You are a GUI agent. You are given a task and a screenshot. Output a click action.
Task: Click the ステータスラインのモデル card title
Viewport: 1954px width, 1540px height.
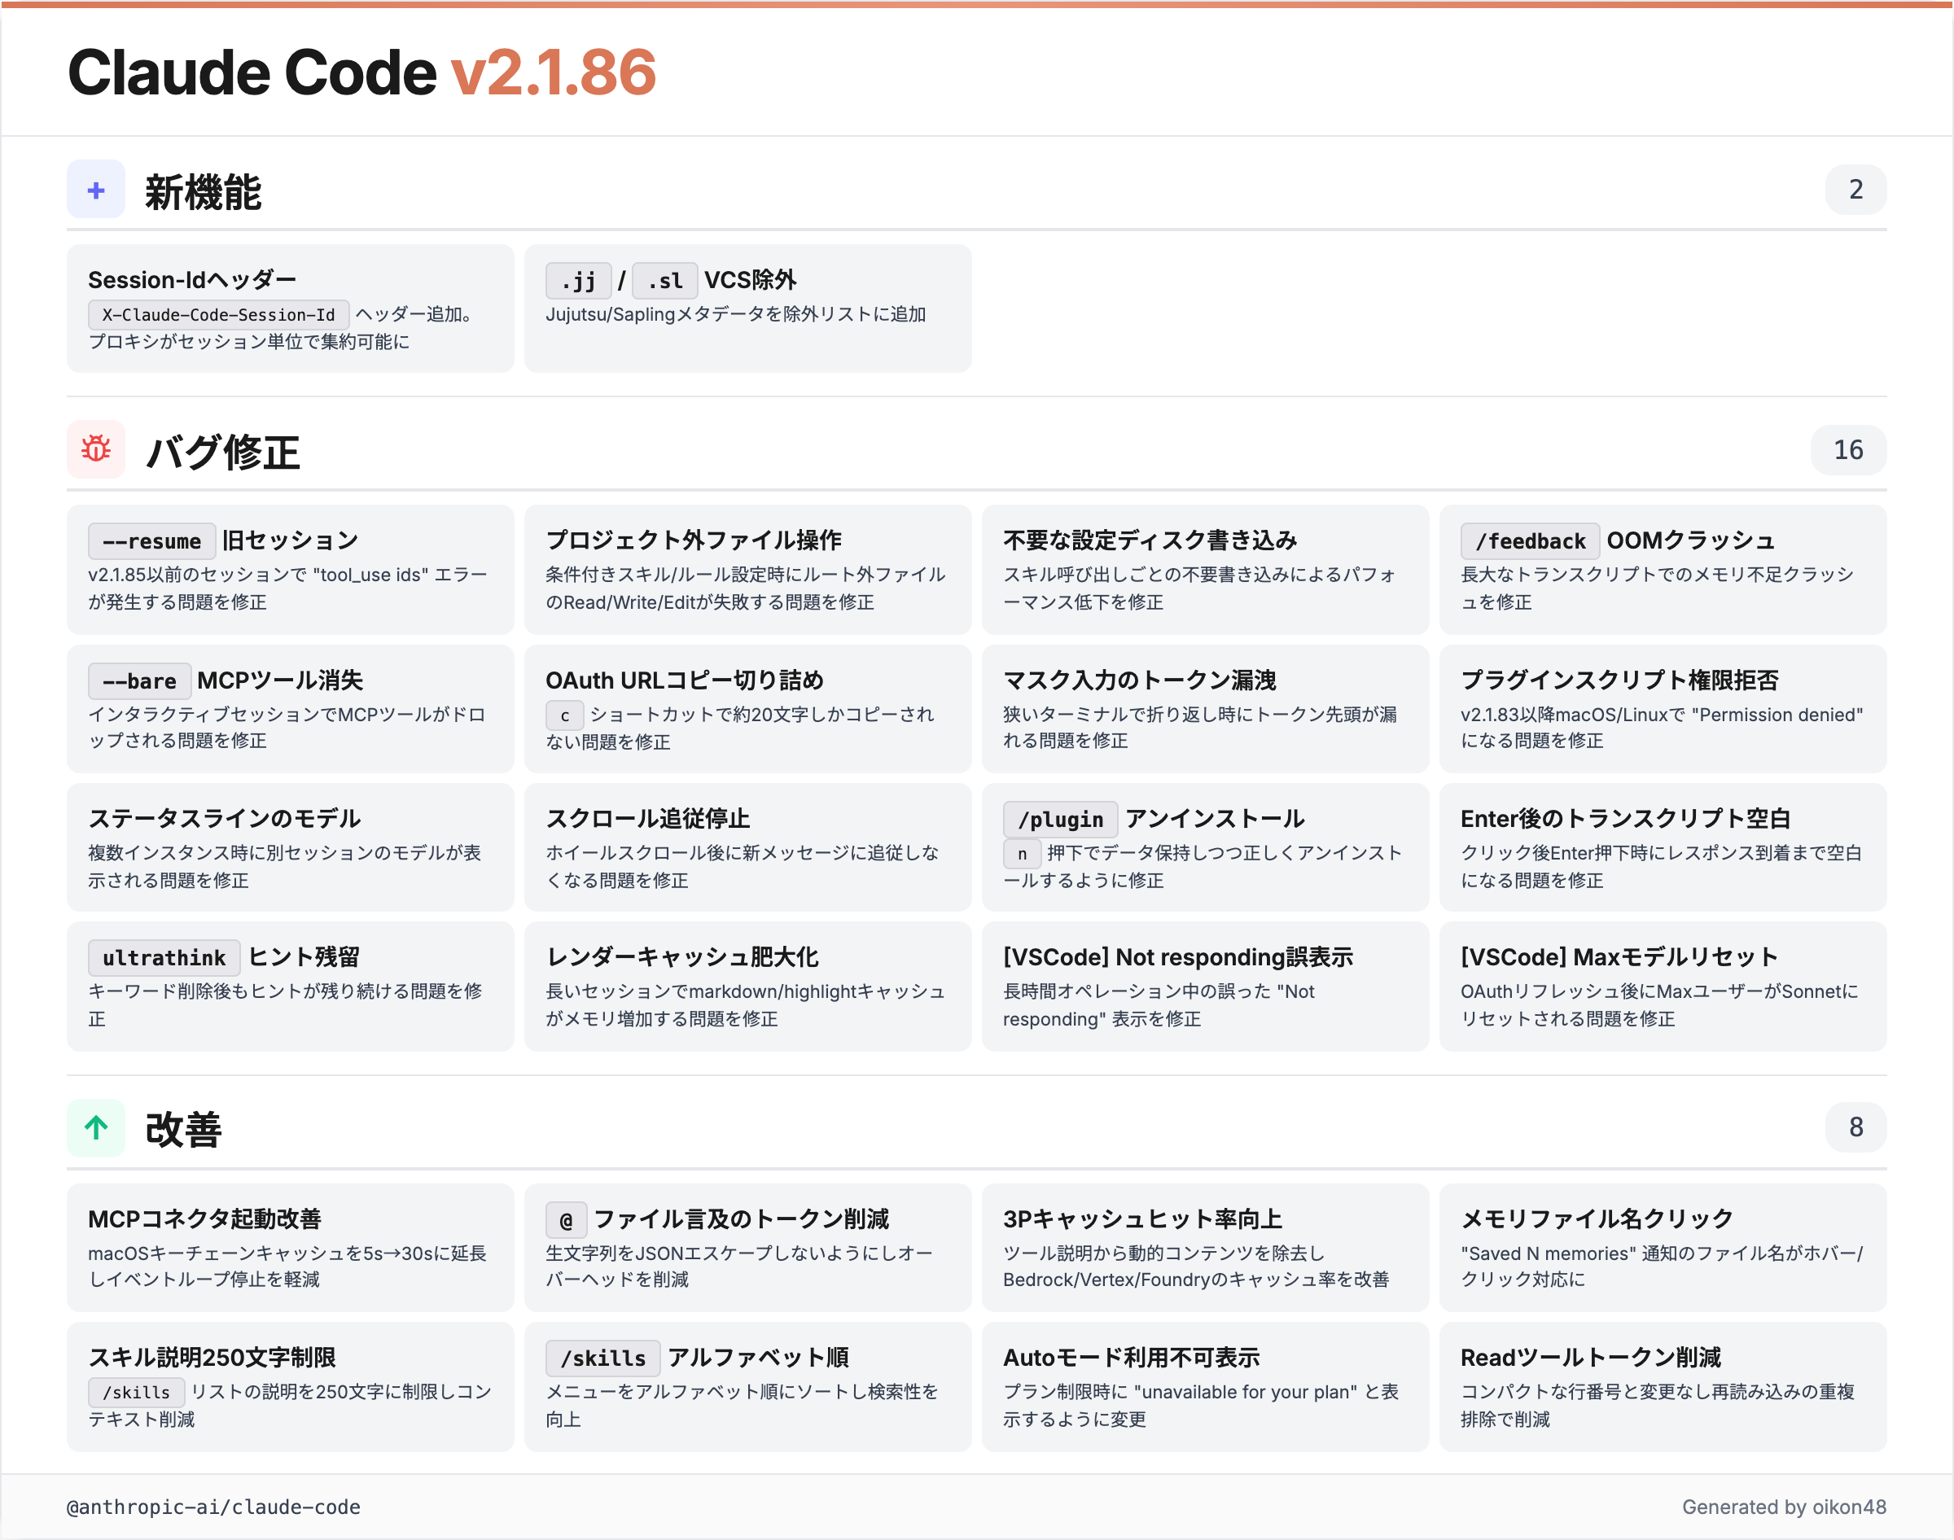(225, 819)
